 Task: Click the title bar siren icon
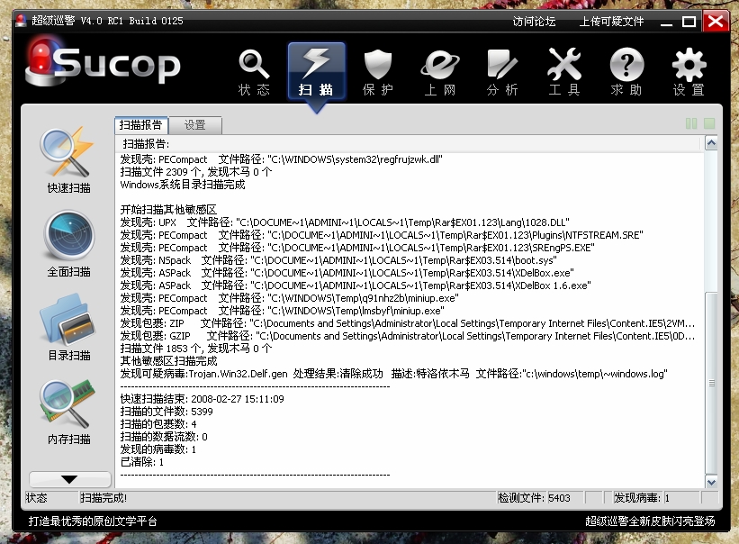pyautogui.click(x=21, y=21)
